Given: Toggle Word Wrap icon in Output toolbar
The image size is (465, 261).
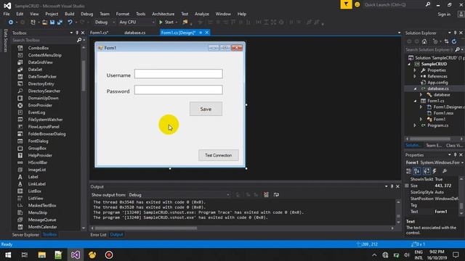Looking at the screenshot, I should [x=276, y=195].
